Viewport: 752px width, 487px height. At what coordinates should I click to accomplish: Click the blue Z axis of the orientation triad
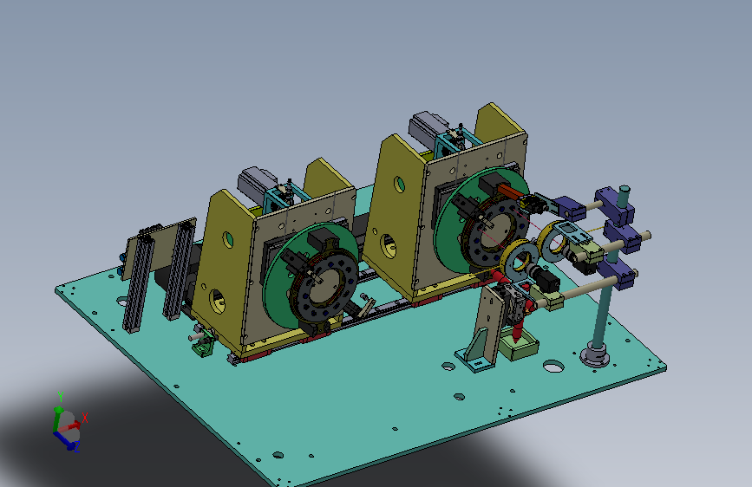(x=65, y=440)
